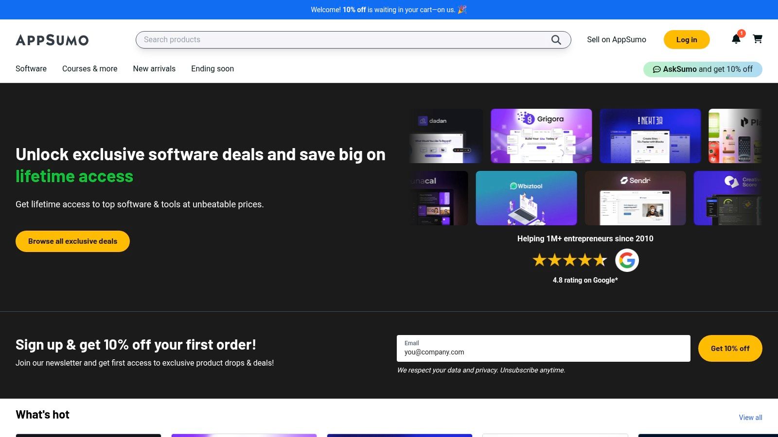Screen dimensions: 778x437
Task: Click the Google logo badge
Action: tap(627, 260)
